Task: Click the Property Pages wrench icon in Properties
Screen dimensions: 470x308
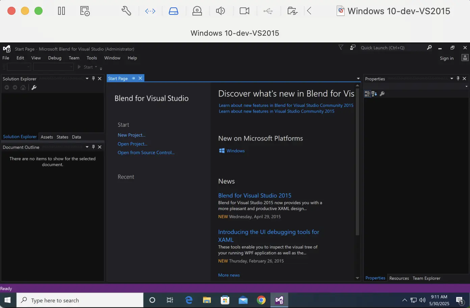Action: coord(382,94)
